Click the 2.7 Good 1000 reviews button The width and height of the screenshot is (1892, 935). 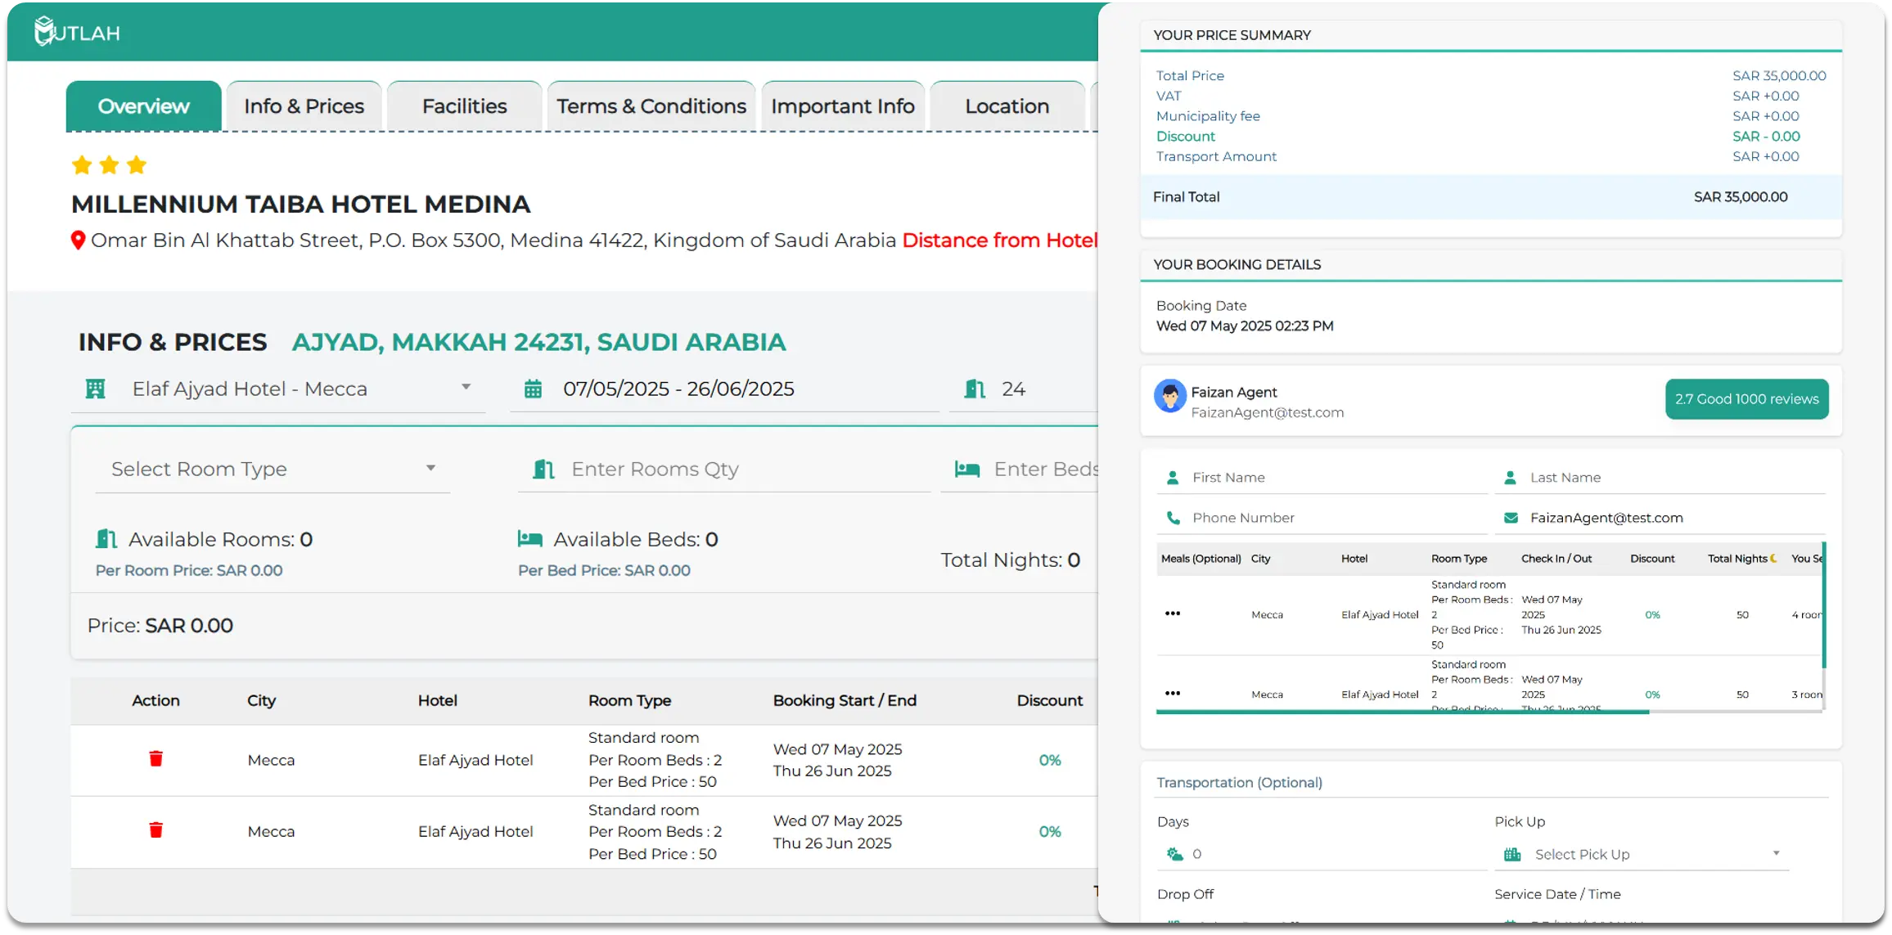click(x=1747, y=399)
